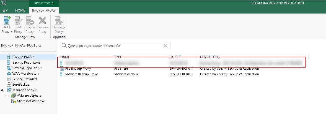Screen dimensions: 326x114
Task: Select the File Backup Proxy row
Action: [x=183, y=69]
